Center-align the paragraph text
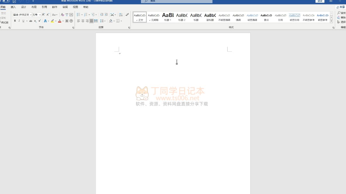The image size is (346, 194). pyautogui.click(x=83, y=21)
